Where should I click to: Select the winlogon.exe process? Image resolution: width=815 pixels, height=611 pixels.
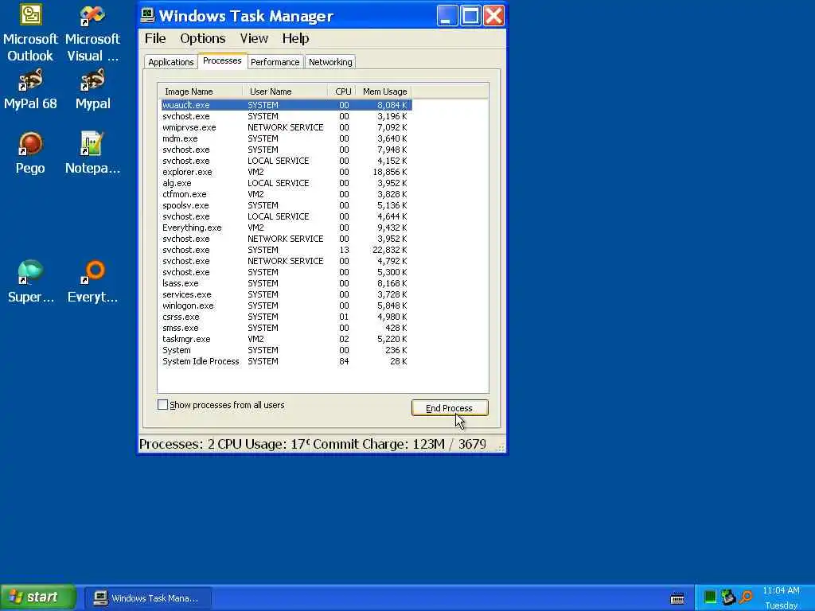pos(286,305)
